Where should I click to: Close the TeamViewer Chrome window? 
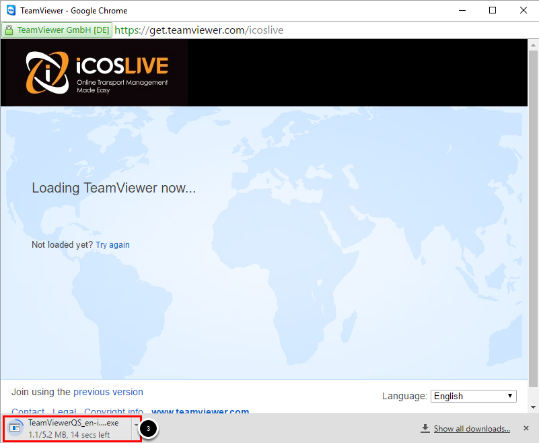(x=524, y=10)
